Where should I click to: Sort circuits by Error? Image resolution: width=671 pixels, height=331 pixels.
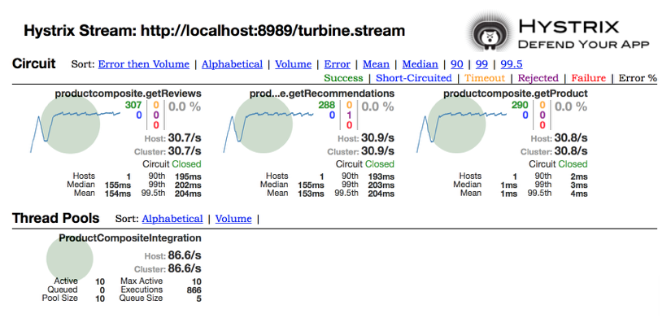(x=337, y=64)
